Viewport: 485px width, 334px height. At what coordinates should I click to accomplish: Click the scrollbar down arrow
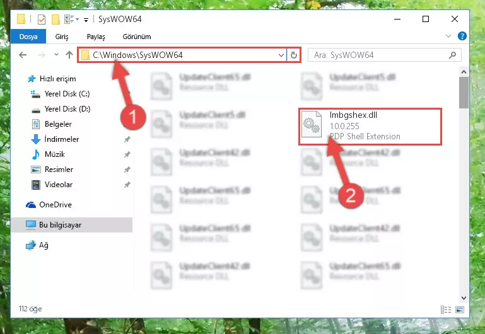click(x=464, y=298)
